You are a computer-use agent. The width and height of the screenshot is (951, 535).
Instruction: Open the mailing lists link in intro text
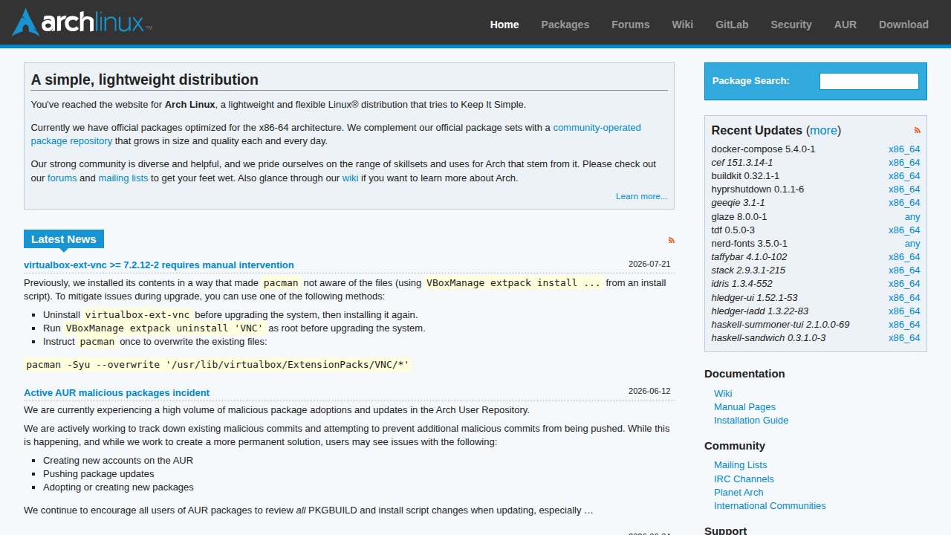[123, 178]
